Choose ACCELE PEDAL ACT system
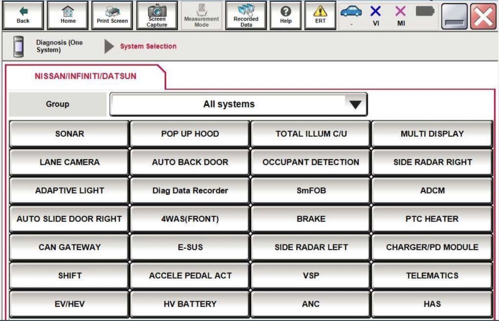This screenshot has width=499, height=321. point(190,276)
